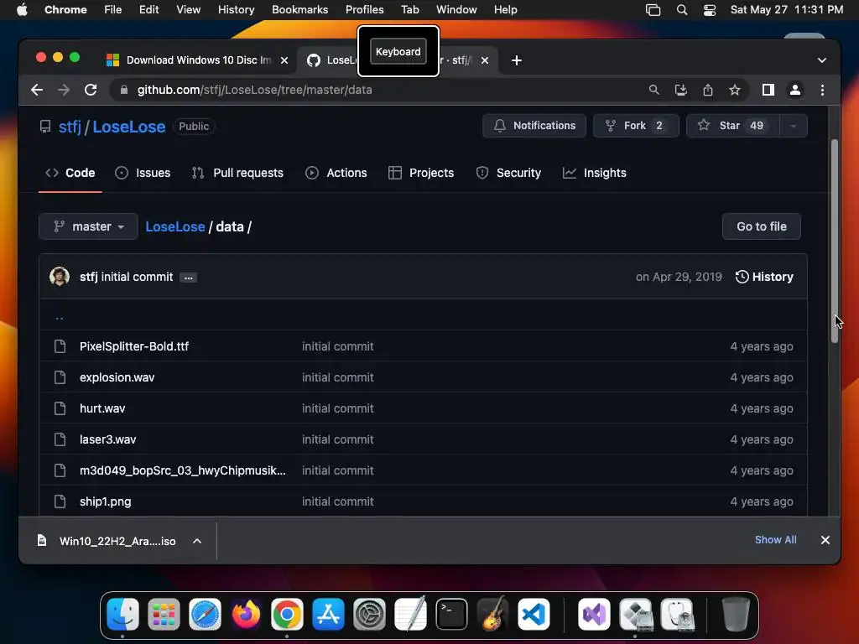The image size is (859, 644).
Task: Open the Projects tab
Action: point(421,173)
